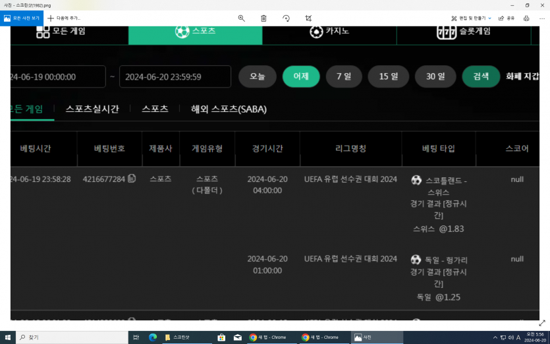Open the 스포츠실시간 sub-tab
Screen dimensions: 550x344
point(92,109)
